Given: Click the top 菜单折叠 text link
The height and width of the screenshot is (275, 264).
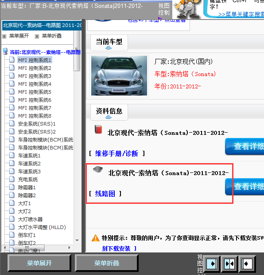Looking at the screenshot, I should [x=52, y=36].
